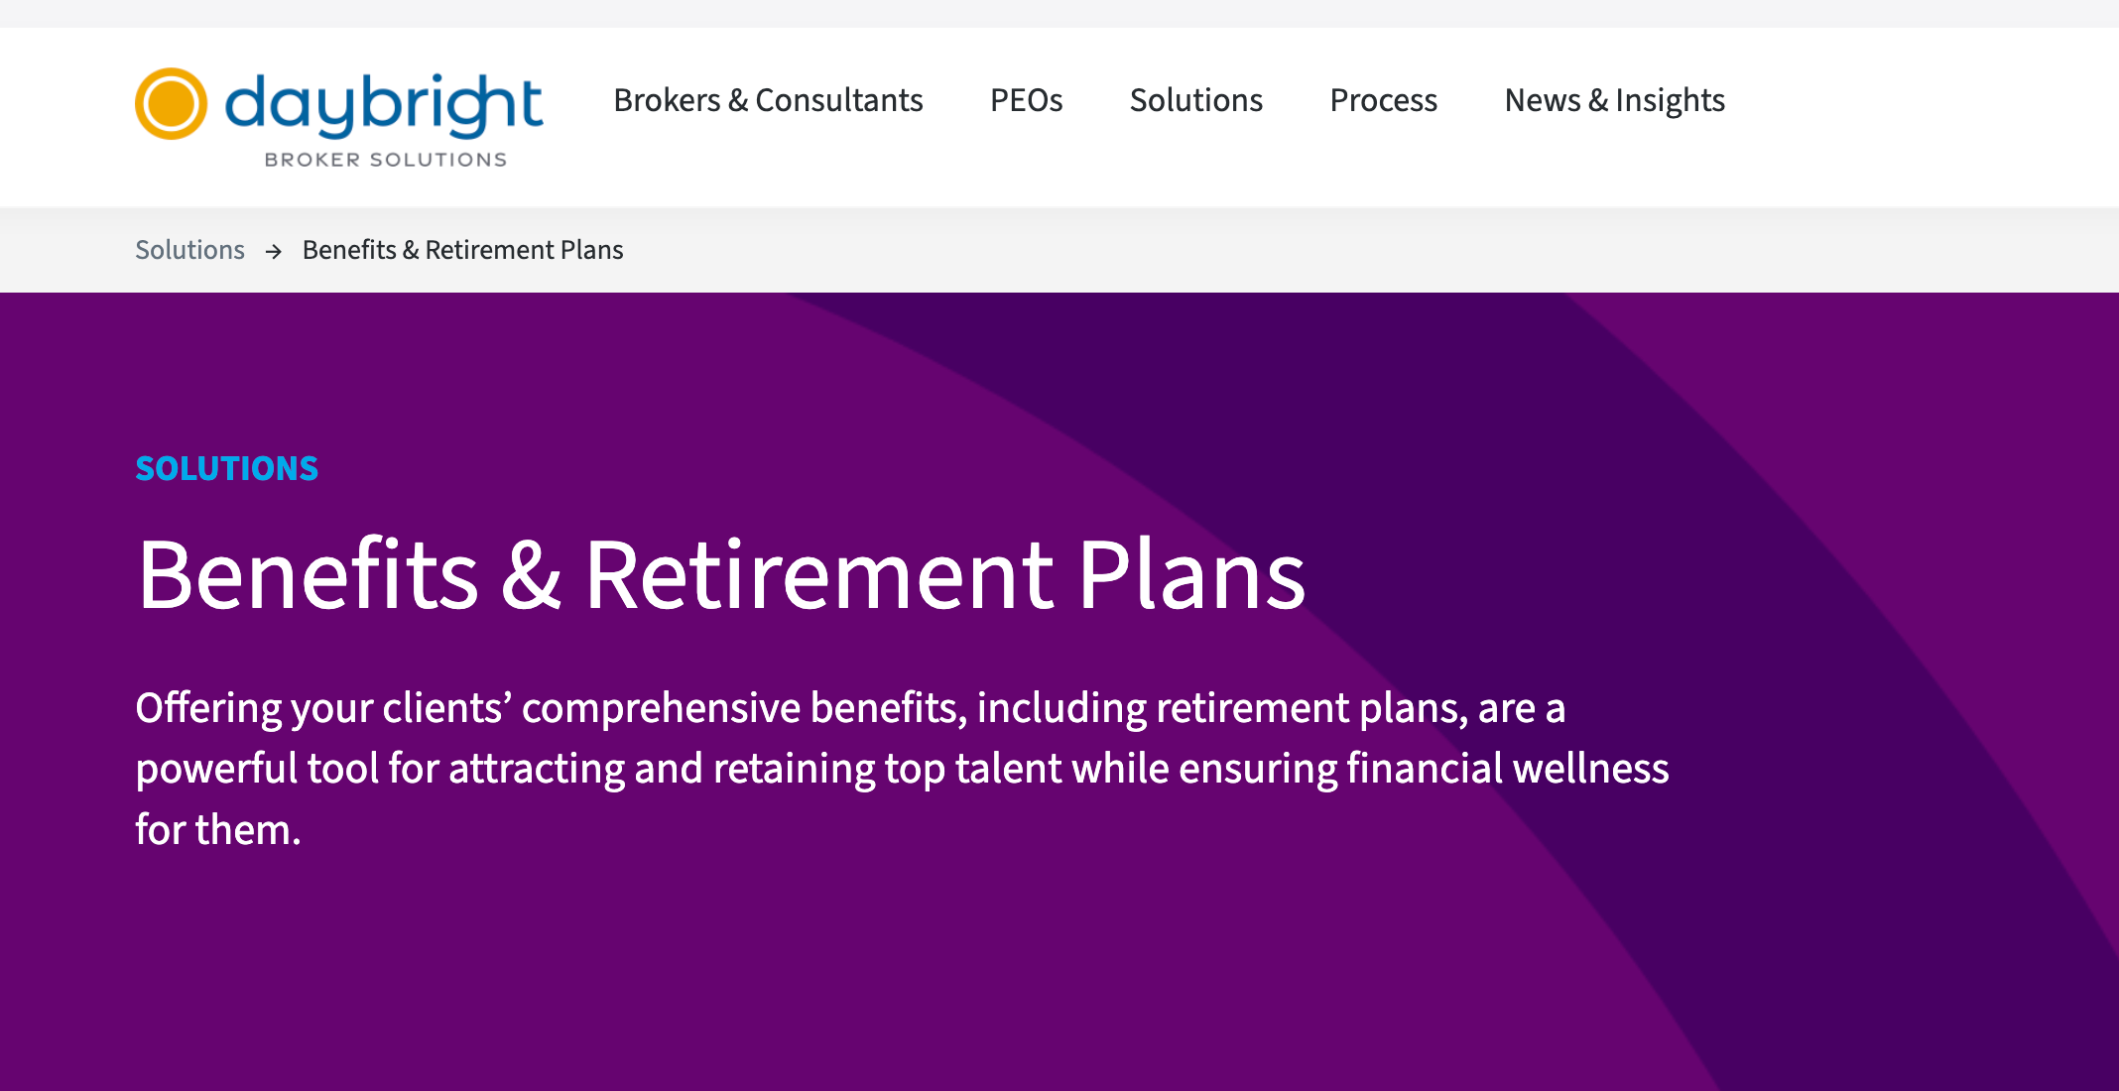Open News & Insights in the navigation
Viewport: 2119px width, 1091px height.
(1614, 100)
